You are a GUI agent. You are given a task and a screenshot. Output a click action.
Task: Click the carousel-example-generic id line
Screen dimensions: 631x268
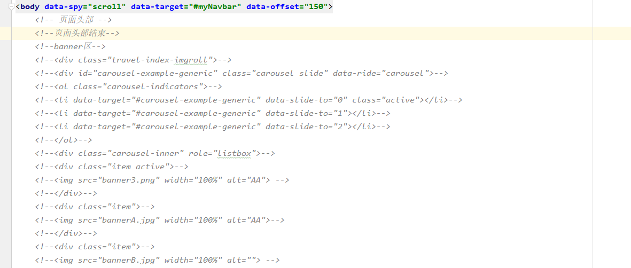coord(242,73)
